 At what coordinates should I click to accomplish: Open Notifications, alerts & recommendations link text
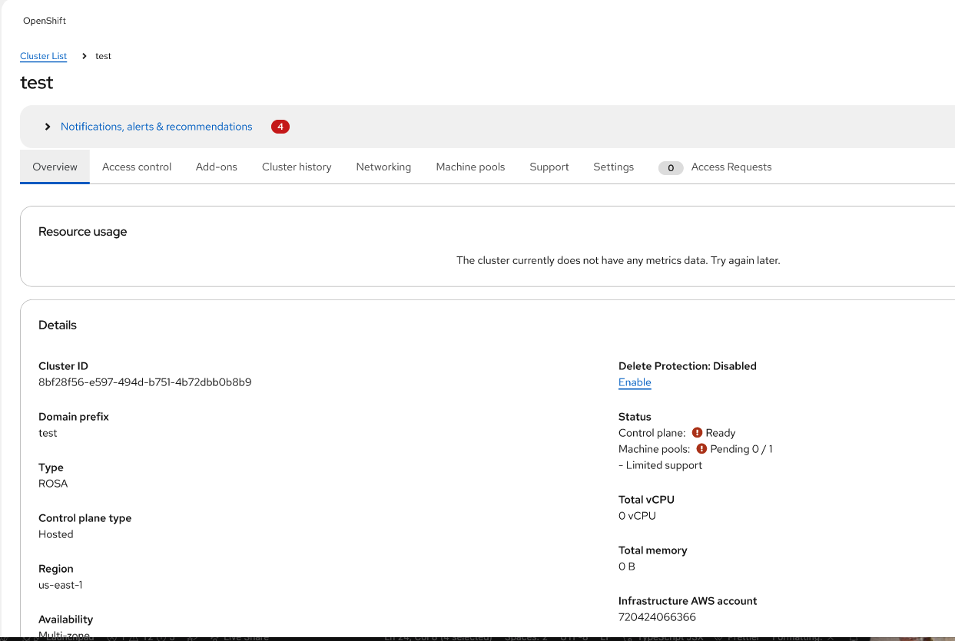tap(157, 127)
